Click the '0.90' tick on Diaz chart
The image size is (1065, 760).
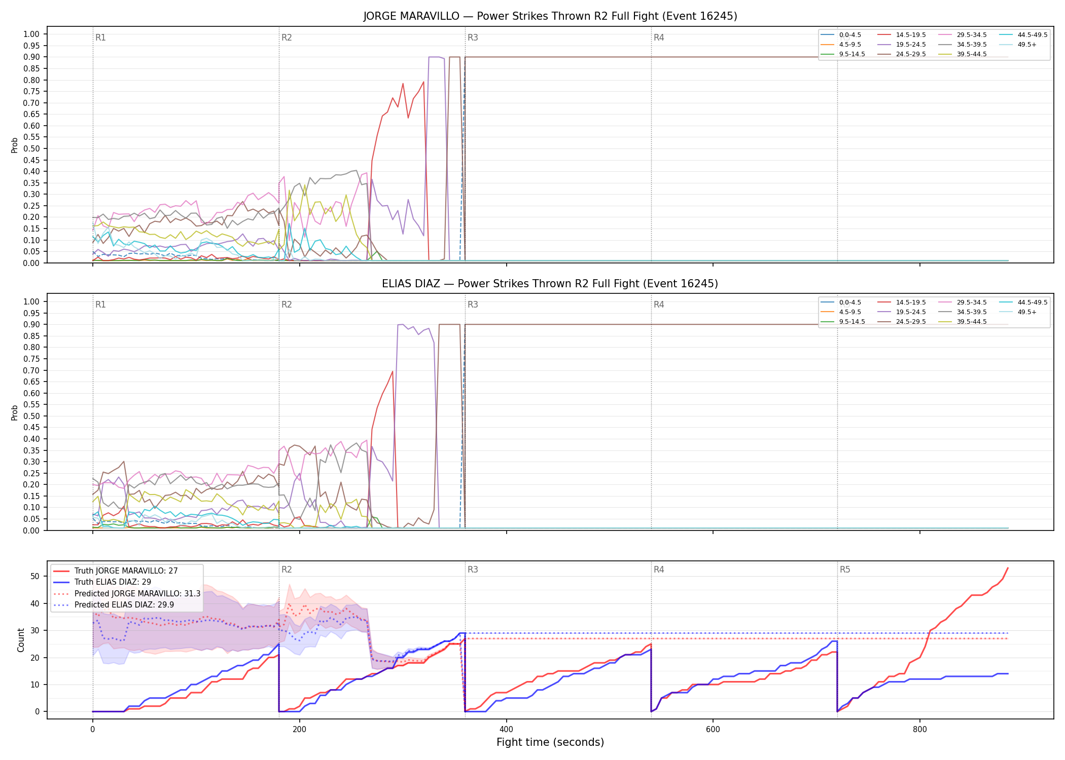[31, 324]
